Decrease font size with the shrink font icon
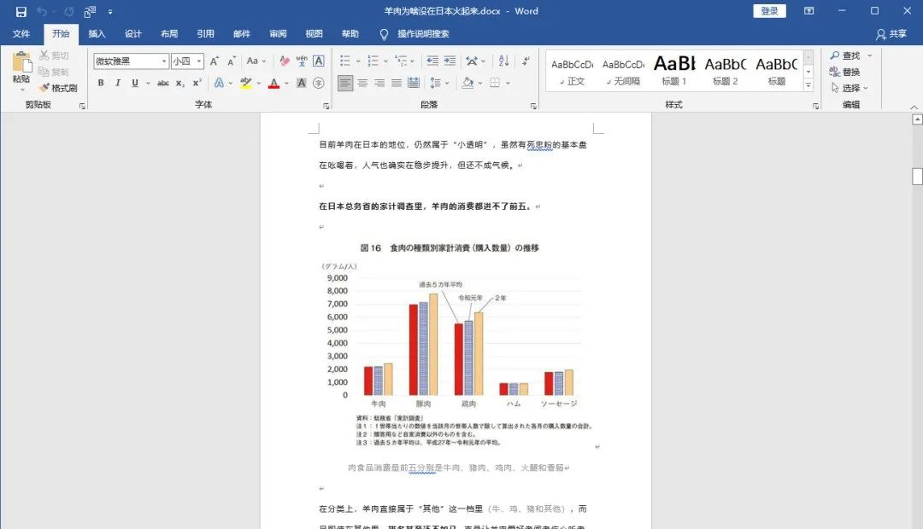 tap(232, 61)
